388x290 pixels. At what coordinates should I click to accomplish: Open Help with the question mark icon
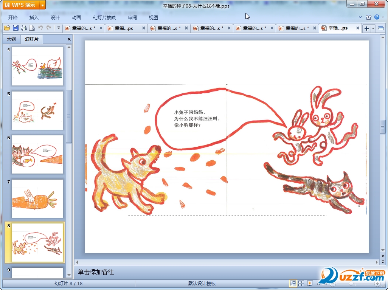[x=377, y=17]
